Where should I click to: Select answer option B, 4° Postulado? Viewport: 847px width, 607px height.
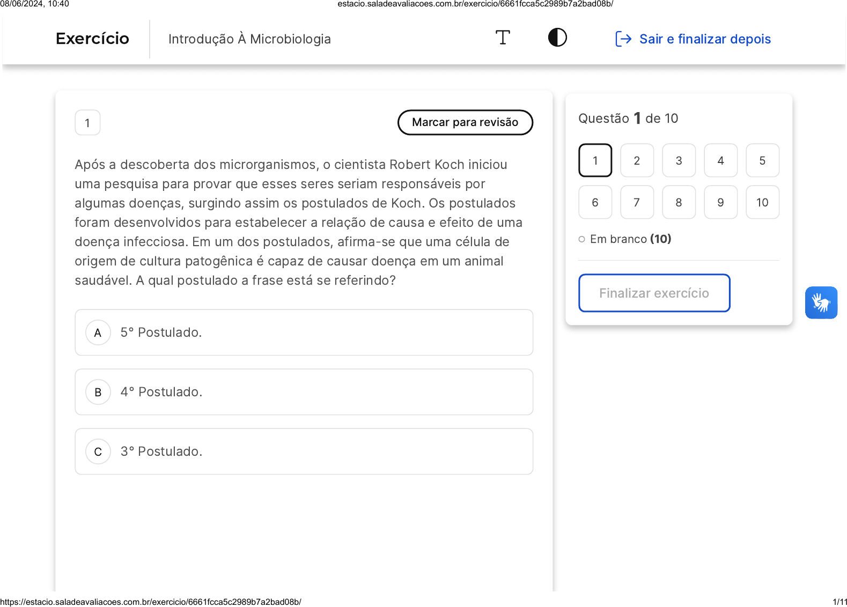pos(304,392)
